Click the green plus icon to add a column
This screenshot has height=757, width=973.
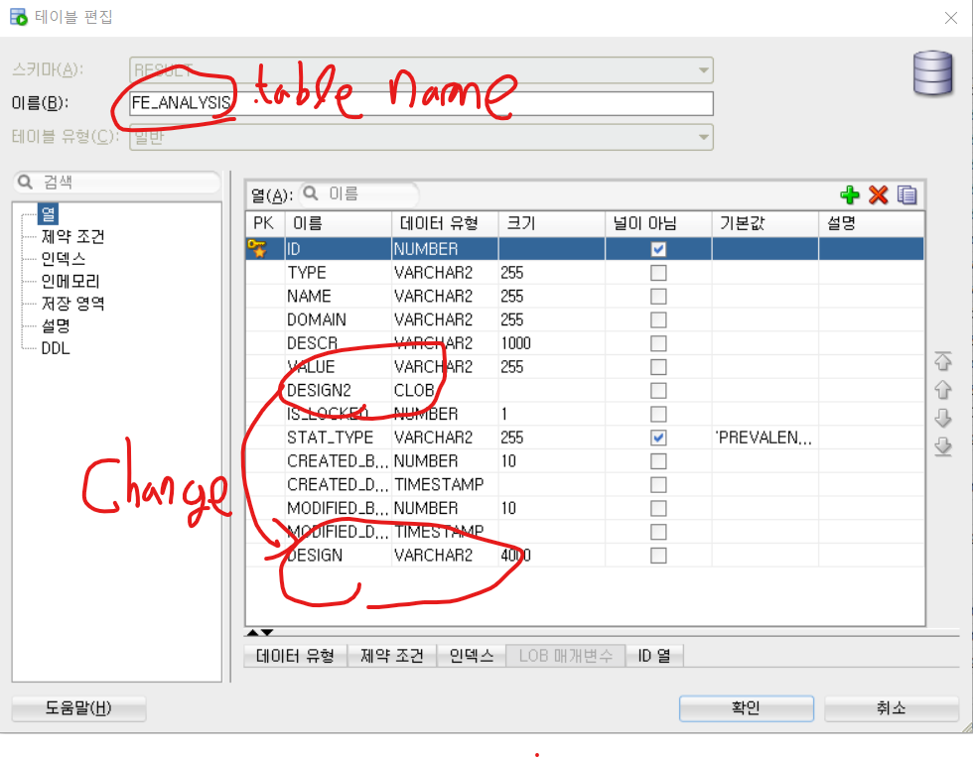coord(850,195)
